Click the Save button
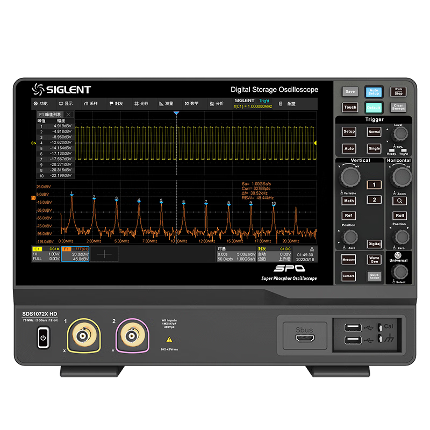Image resolution: width=430 pixels, height=430 pixels. [x=350, y=91]
